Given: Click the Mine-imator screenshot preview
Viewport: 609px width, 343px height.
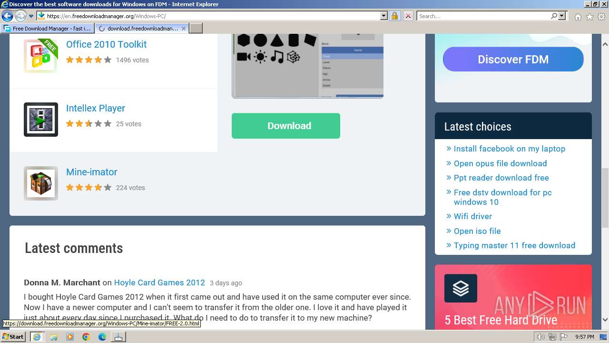Looking at the screenshot, I should pyautogui.click(x=307, y=65).
